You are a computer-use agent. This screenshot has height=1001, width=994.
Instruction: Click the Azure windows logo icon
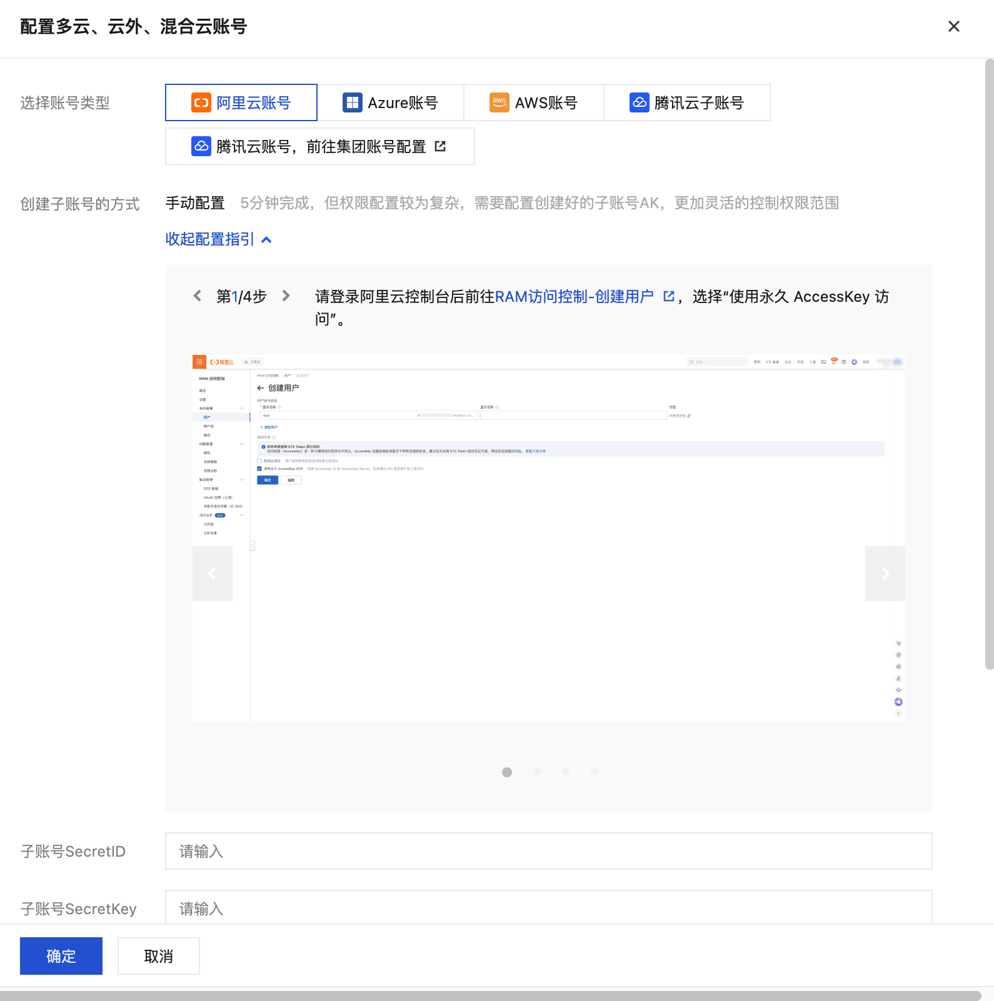click(353, 102)
